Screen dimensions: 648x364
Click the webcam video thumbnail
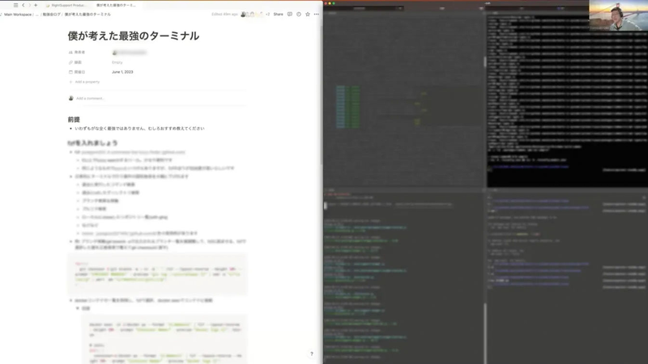(618, 15)
